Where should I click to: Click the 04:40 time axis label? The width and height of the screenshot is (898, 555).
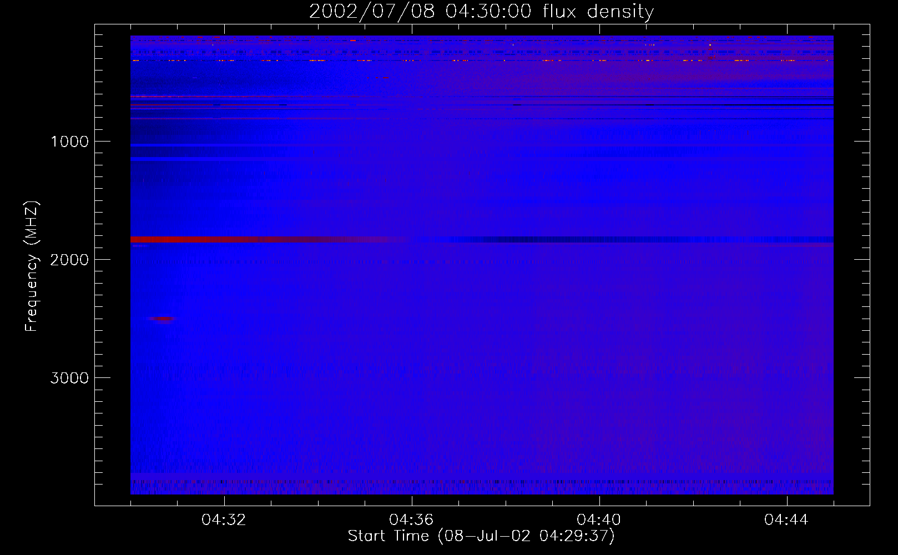coord(599,520)
